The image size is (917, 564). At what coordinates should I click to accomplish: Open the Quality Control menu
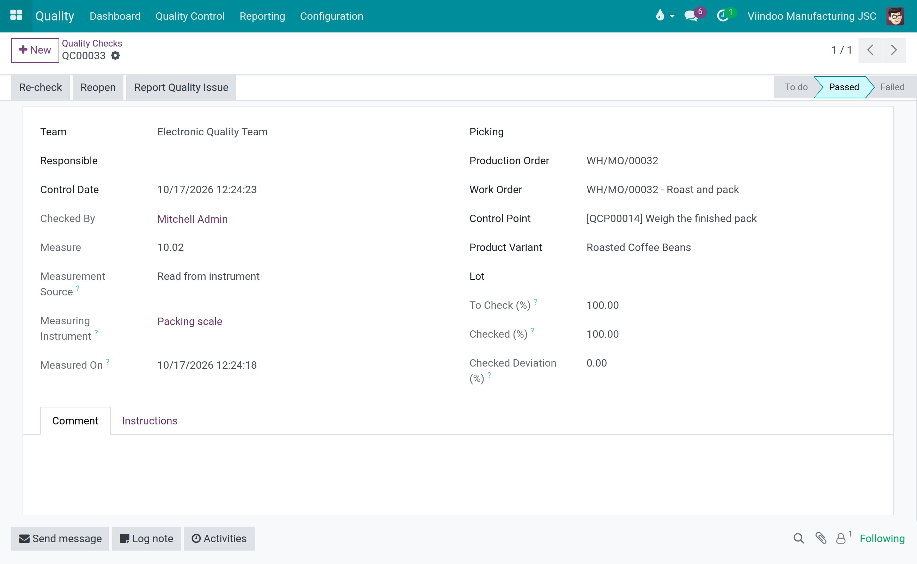coord(190,16)
